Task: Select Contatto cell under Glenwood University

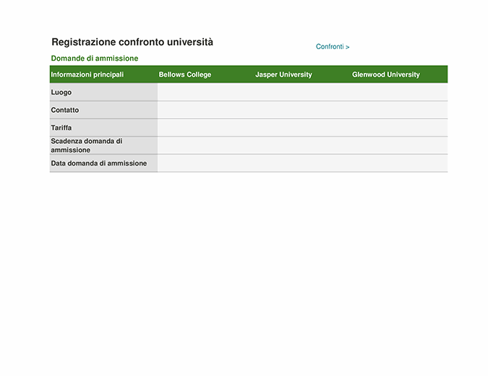Action: pos(399,110)
